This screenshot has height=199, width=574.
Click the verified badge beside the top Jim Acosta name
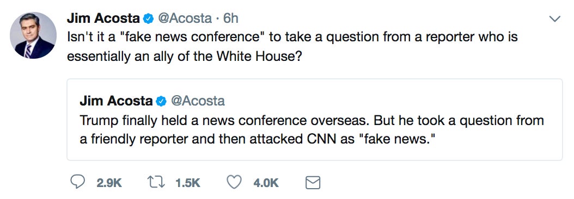[148, 19]
